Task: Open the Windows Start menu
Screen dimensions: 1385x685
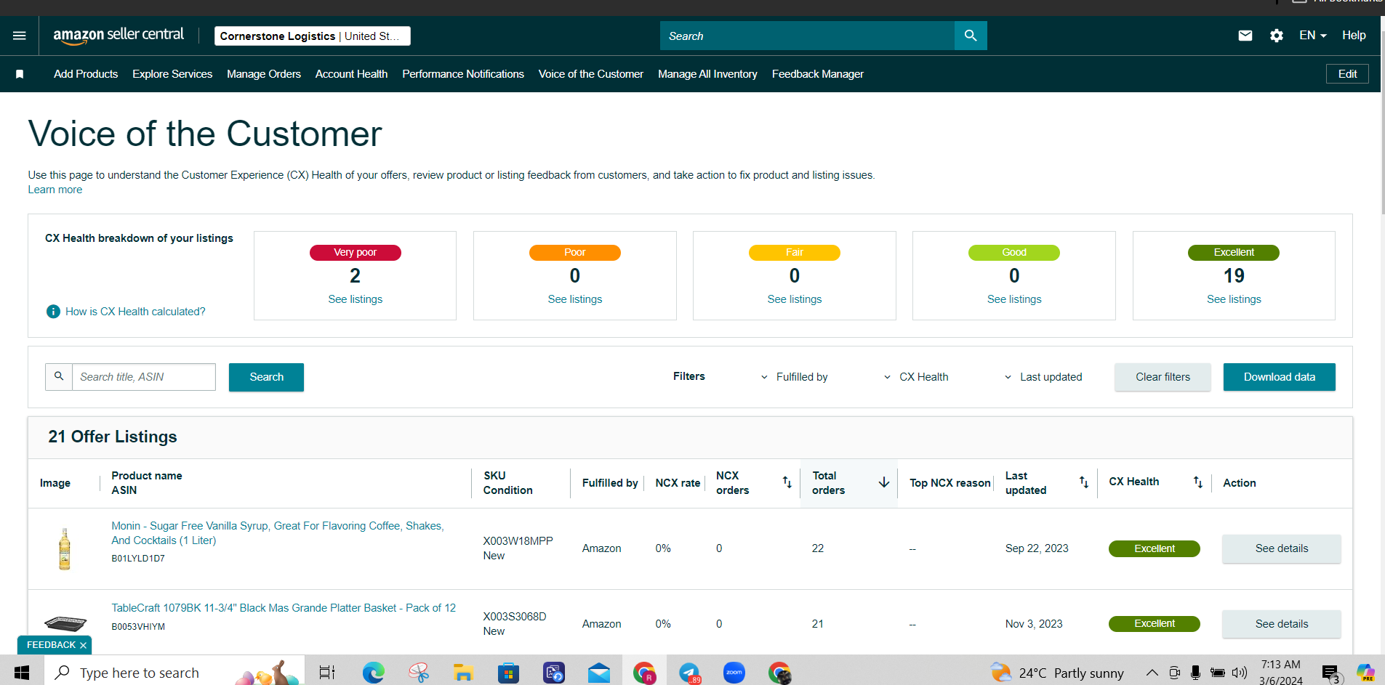Action: [x=22, y=673]
